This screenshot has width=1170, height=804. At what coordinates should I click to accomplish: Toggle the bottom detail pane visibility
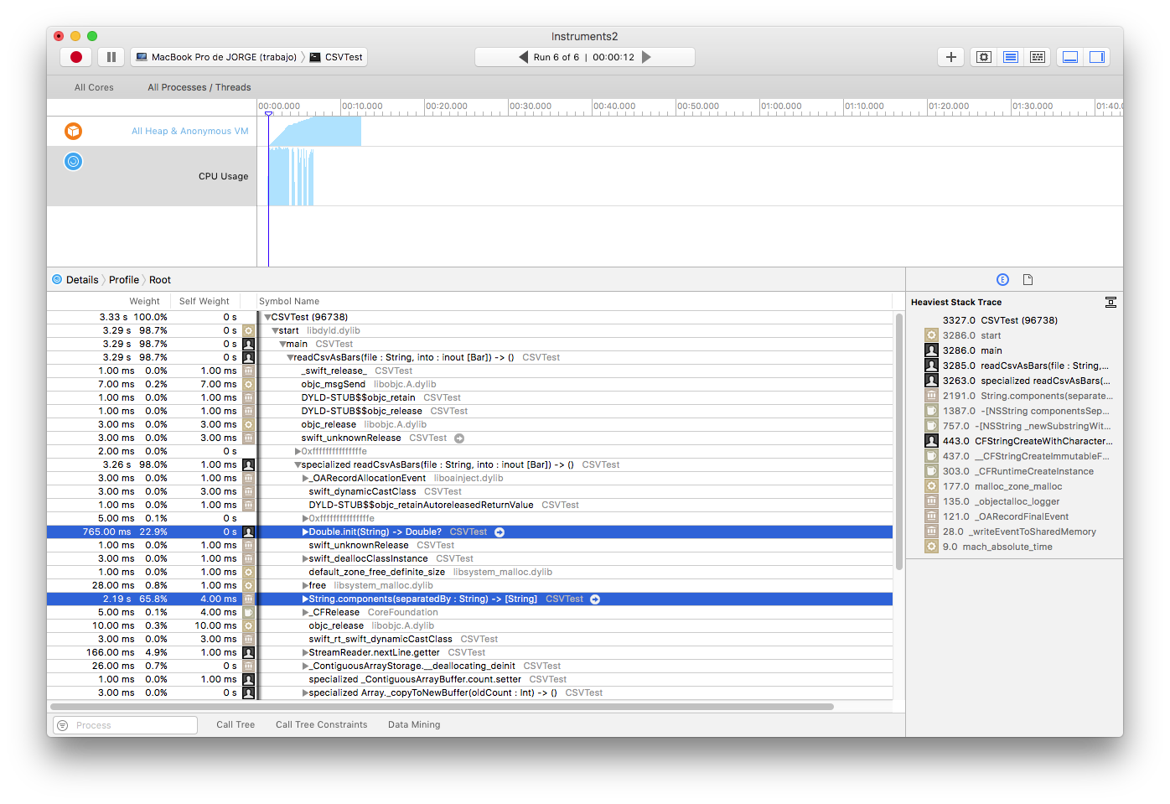pos(1070,57)
